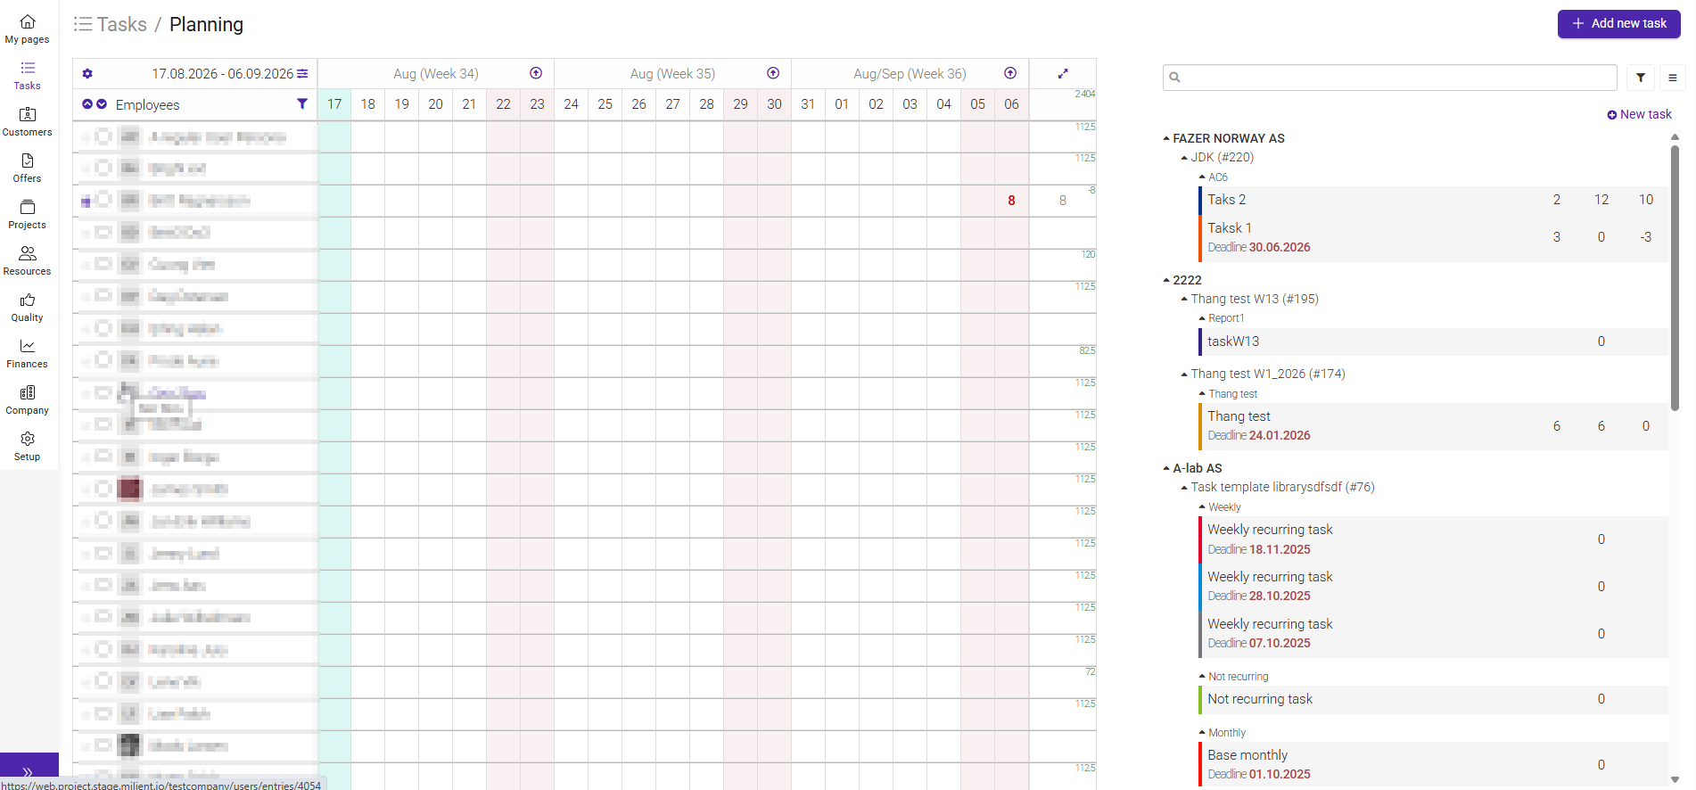Go to Offers in the sidebar
The width and height of the screenshot is (1696, 790).
[x=27, y=168]
